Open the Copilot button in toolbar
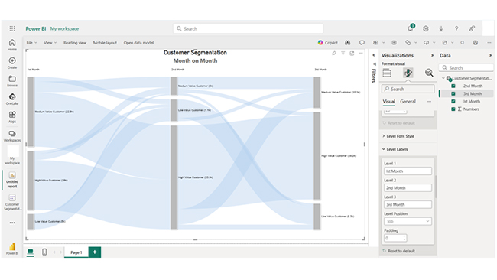Screen dimensions: 497x280 328,43
